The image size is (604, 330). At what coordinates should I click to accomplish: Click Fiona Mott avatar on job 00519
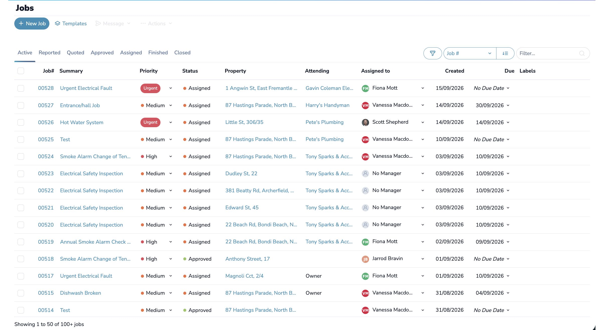[365, 242]
